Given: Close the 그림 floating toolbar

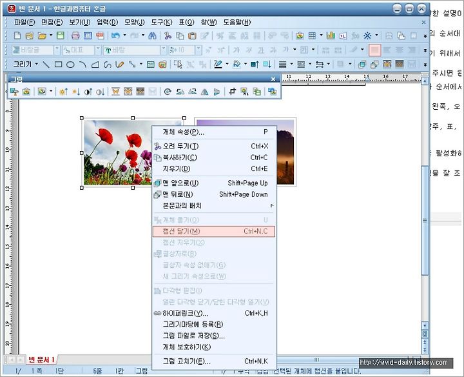Looking at the screenshot, I should point(273,79).
